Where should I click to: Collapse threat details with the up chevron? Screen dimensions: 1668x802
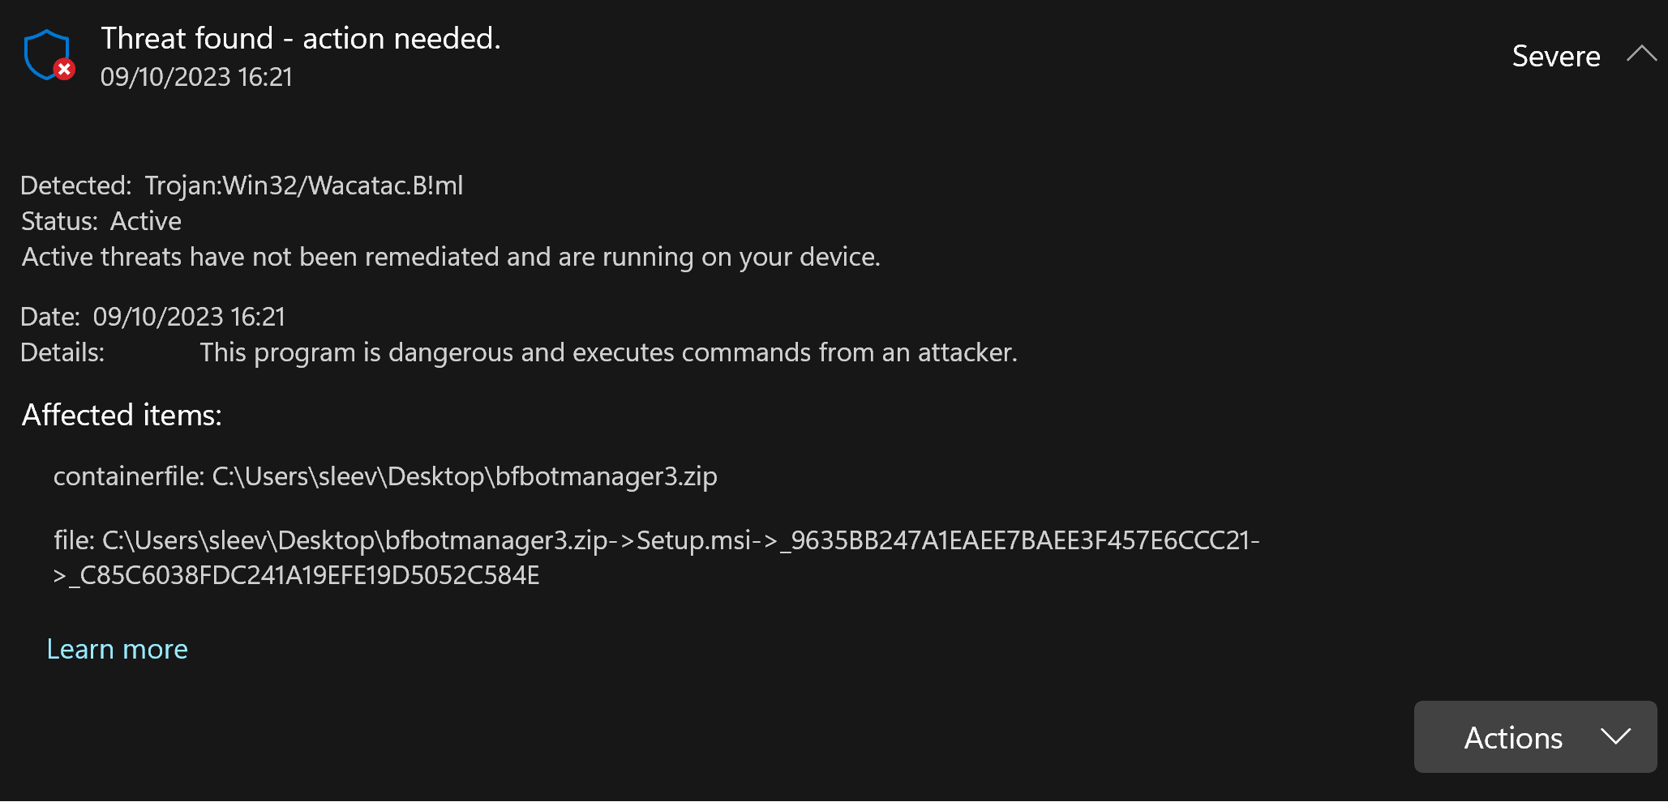point(1641,54)
